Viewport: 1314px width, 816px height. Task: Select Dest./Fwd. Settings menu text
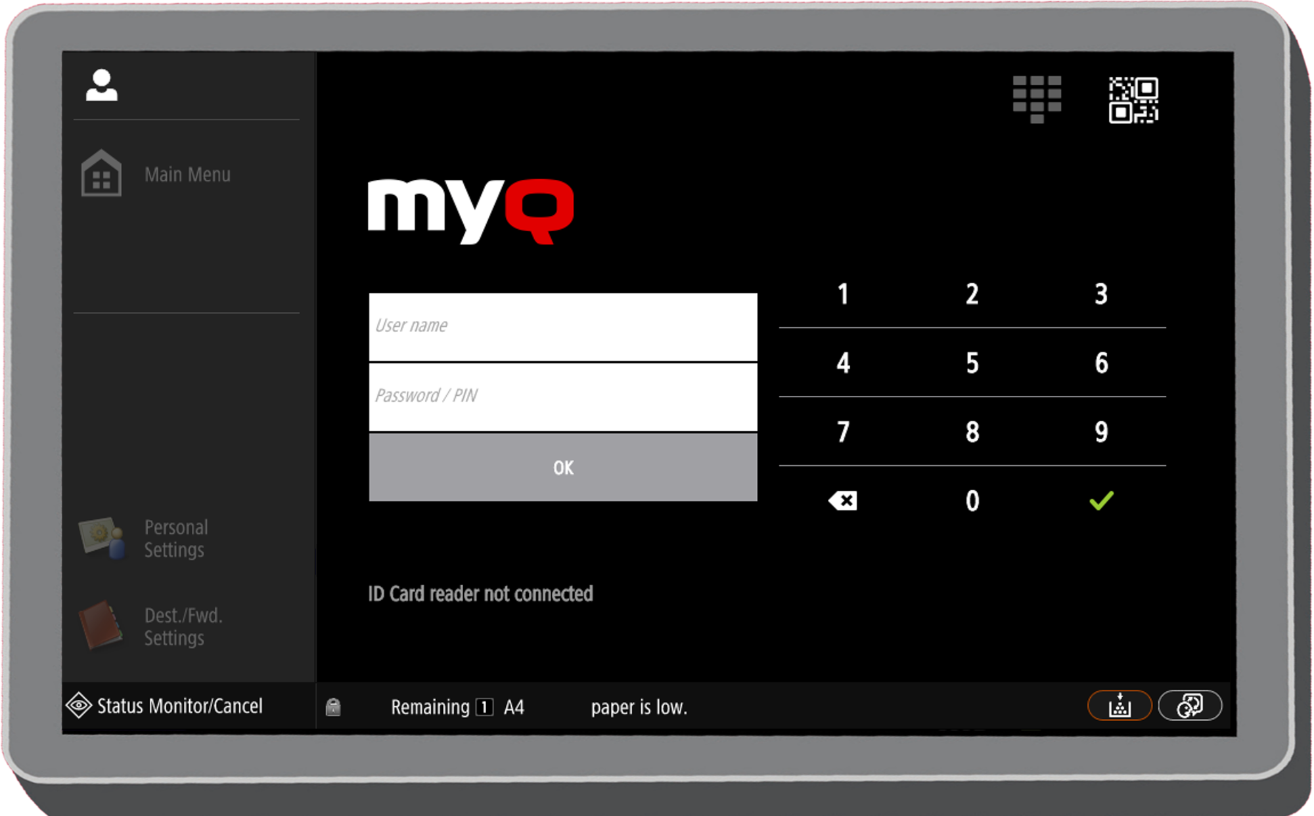point(183,626)
